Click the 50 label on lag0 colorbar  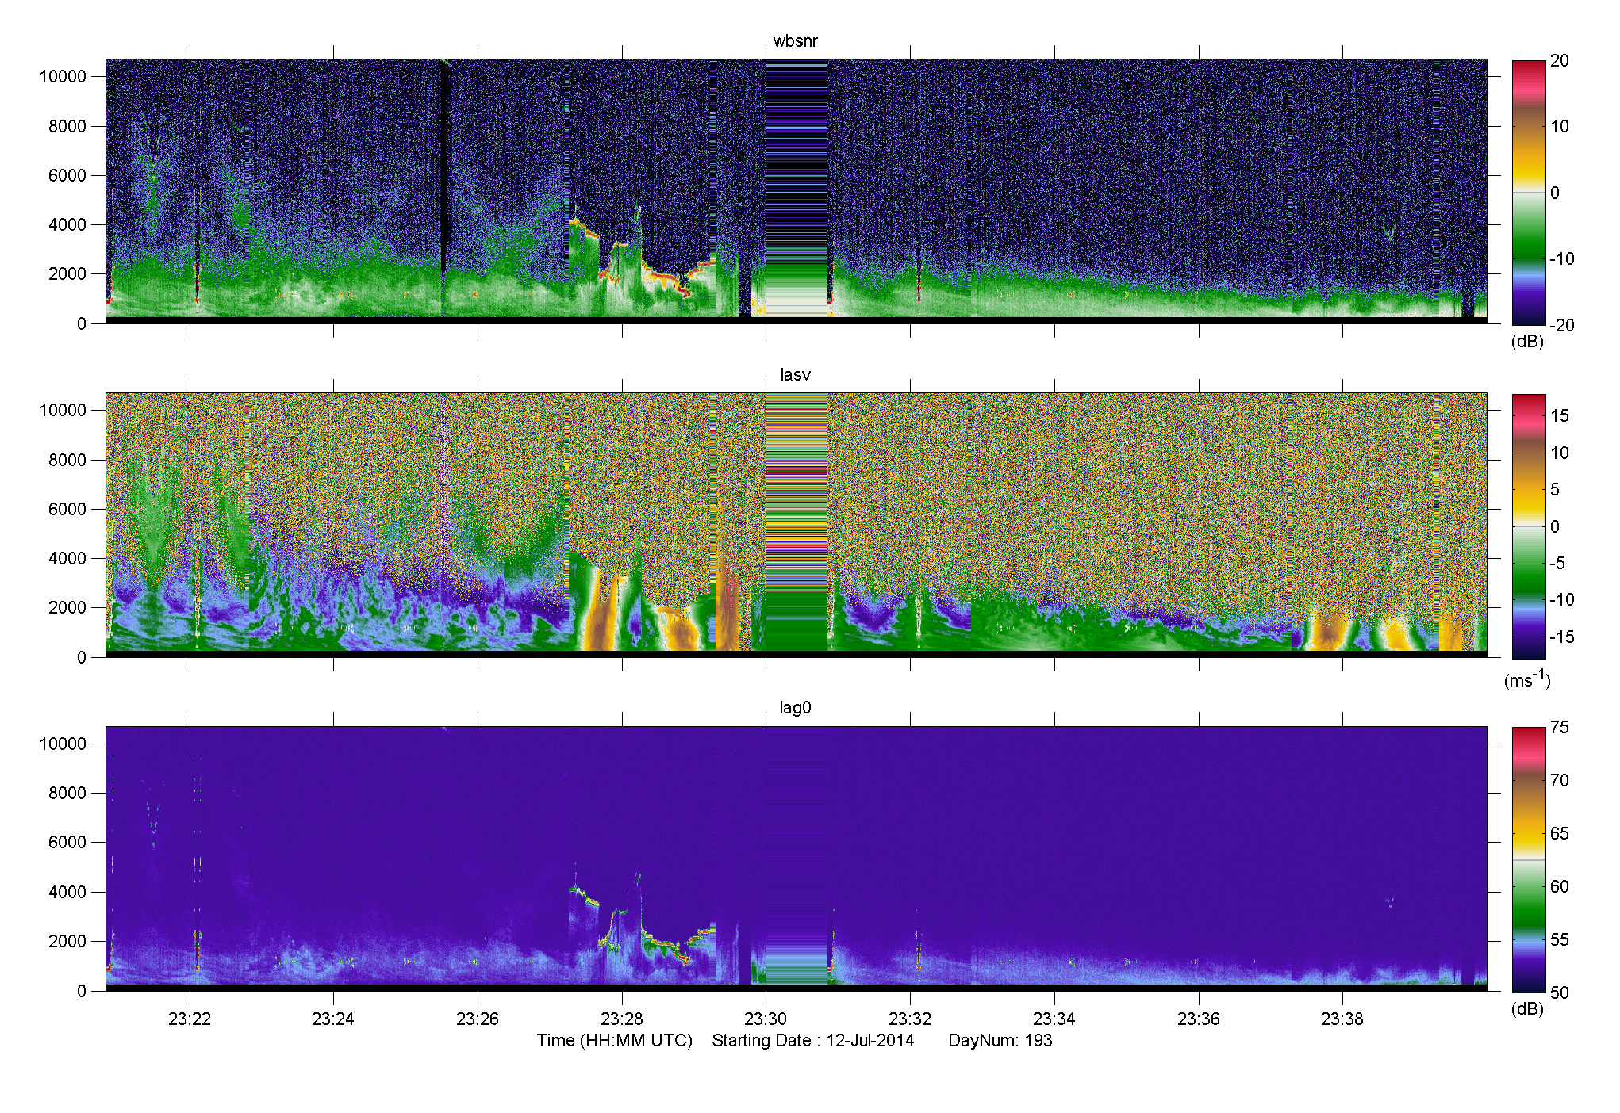[1559, 993]
